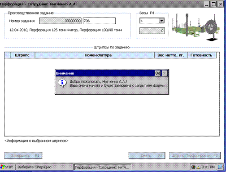Image resolution: width=226 pixels, height=172 pixels.
Task: Click the task number field containing 706
Action: (x=99, y=21)
